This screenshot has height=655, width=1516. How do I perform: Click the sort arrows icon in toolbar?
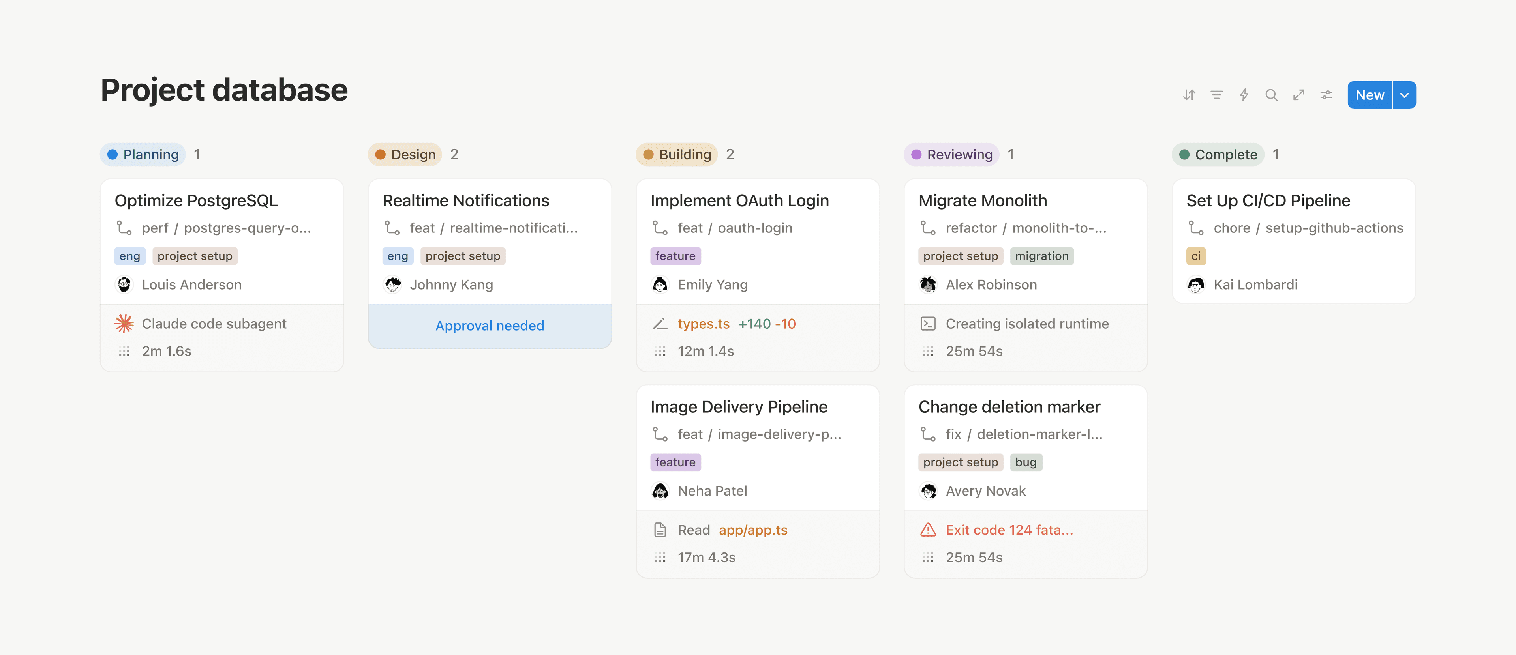[1189, 95]
